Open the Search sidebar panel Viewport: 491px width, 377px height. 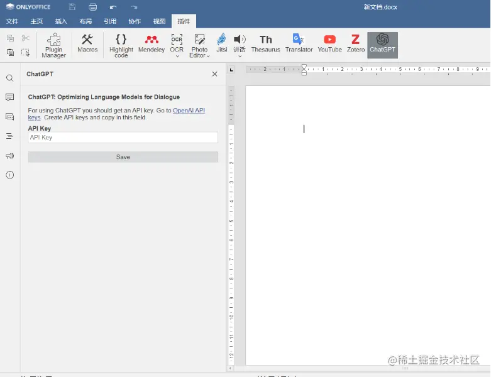pyautogui.click(x=10, y=78)
